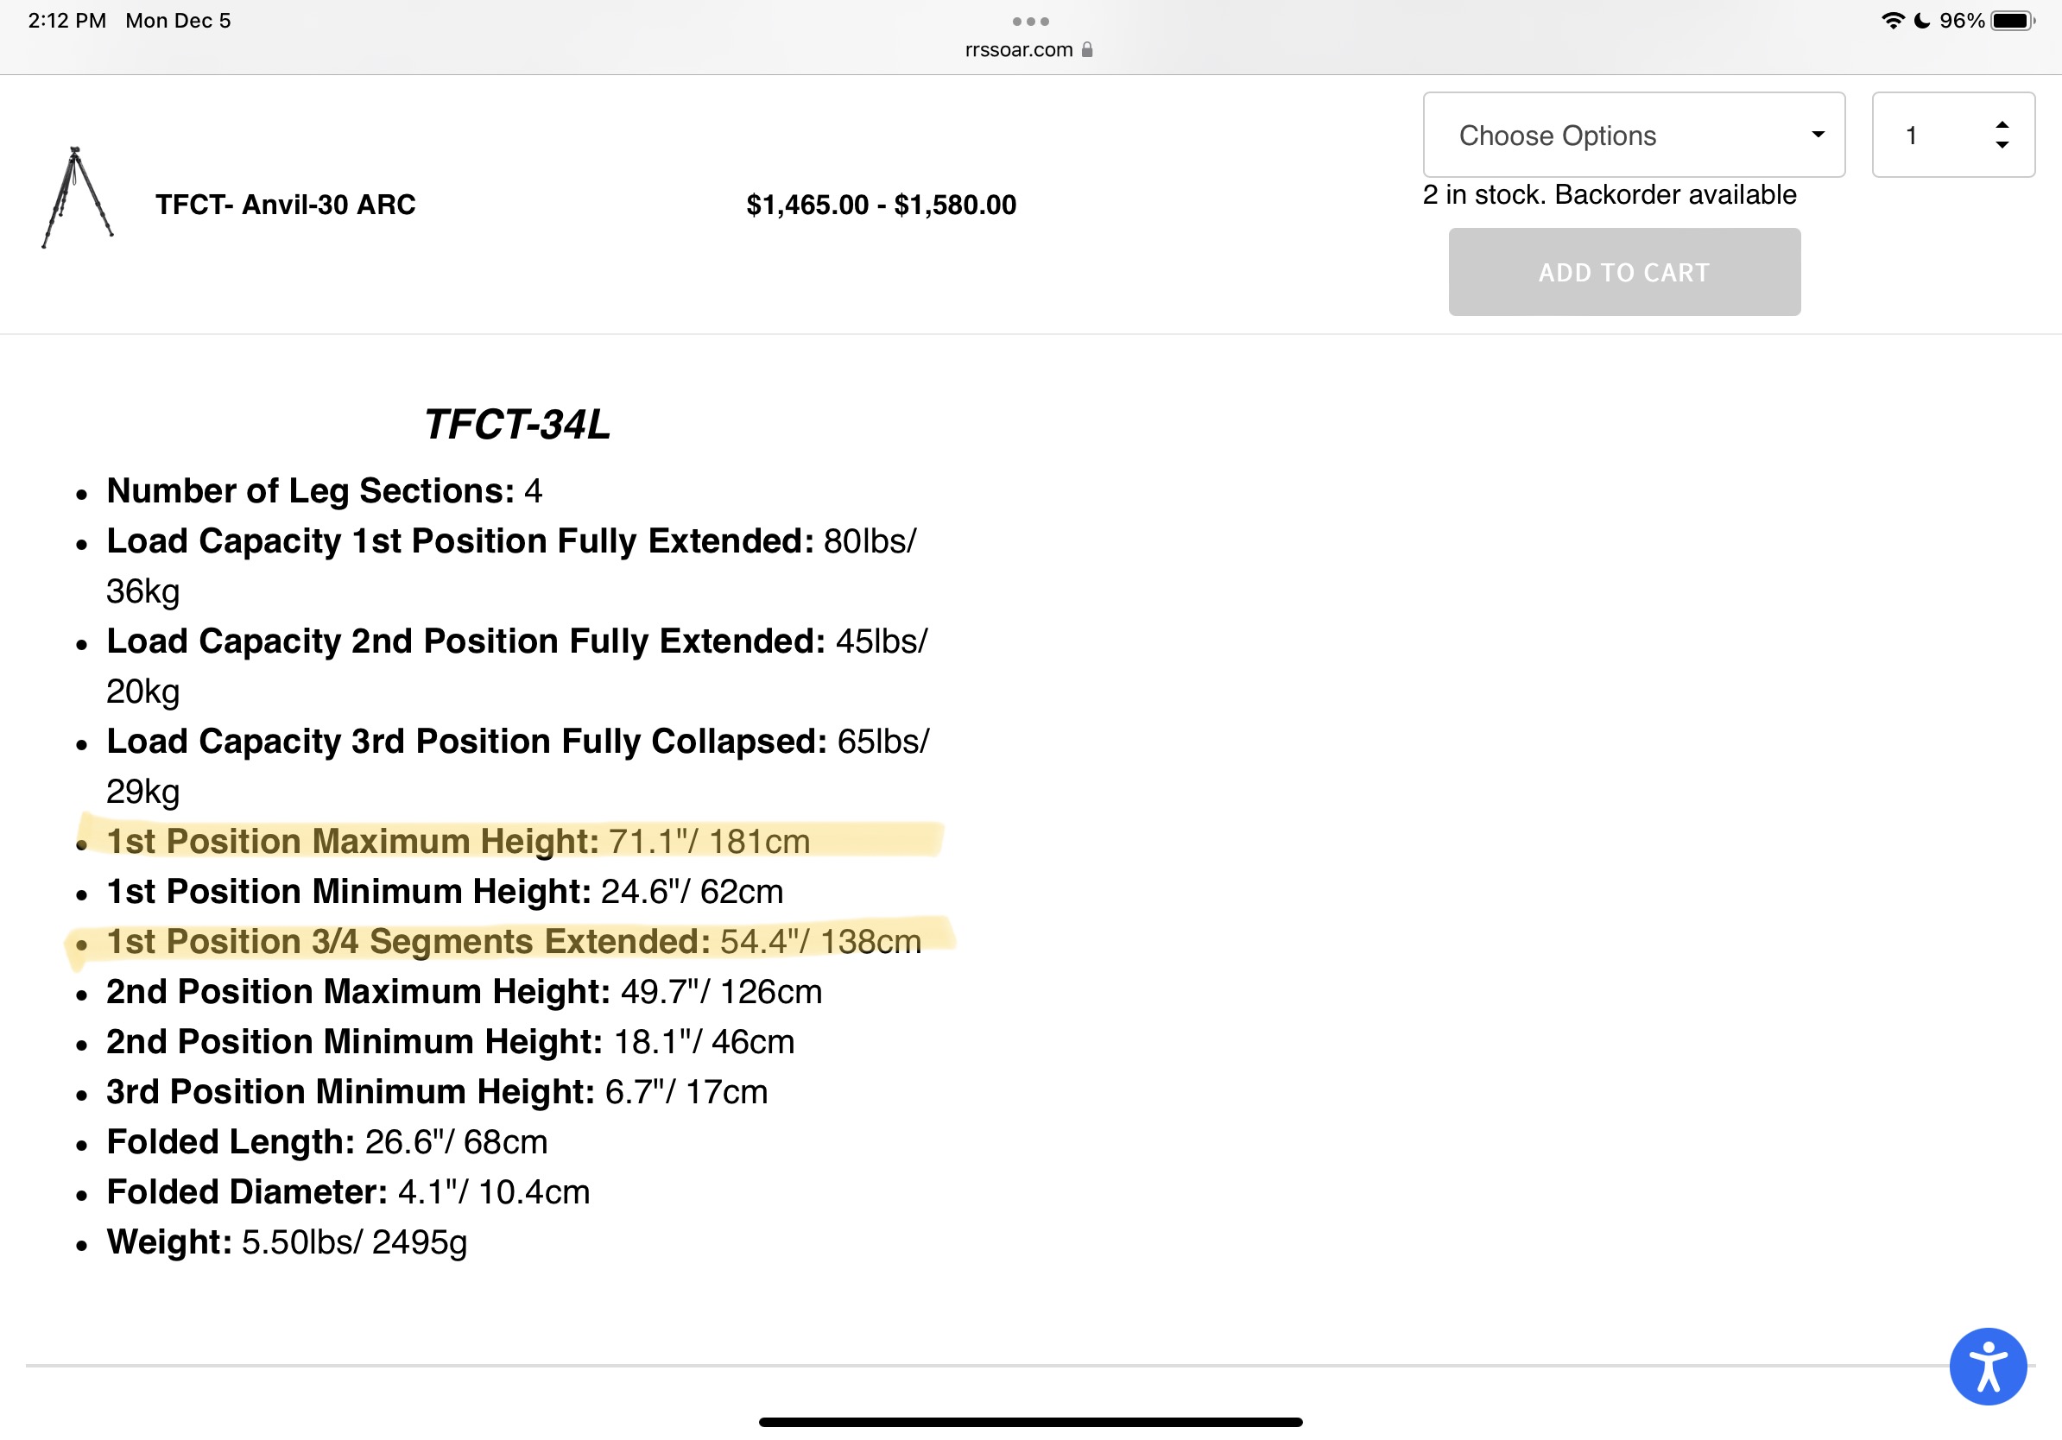
Task: Click the TFCT Anvil-30 tripod thumbnail
Action: [x=77, y=198]
